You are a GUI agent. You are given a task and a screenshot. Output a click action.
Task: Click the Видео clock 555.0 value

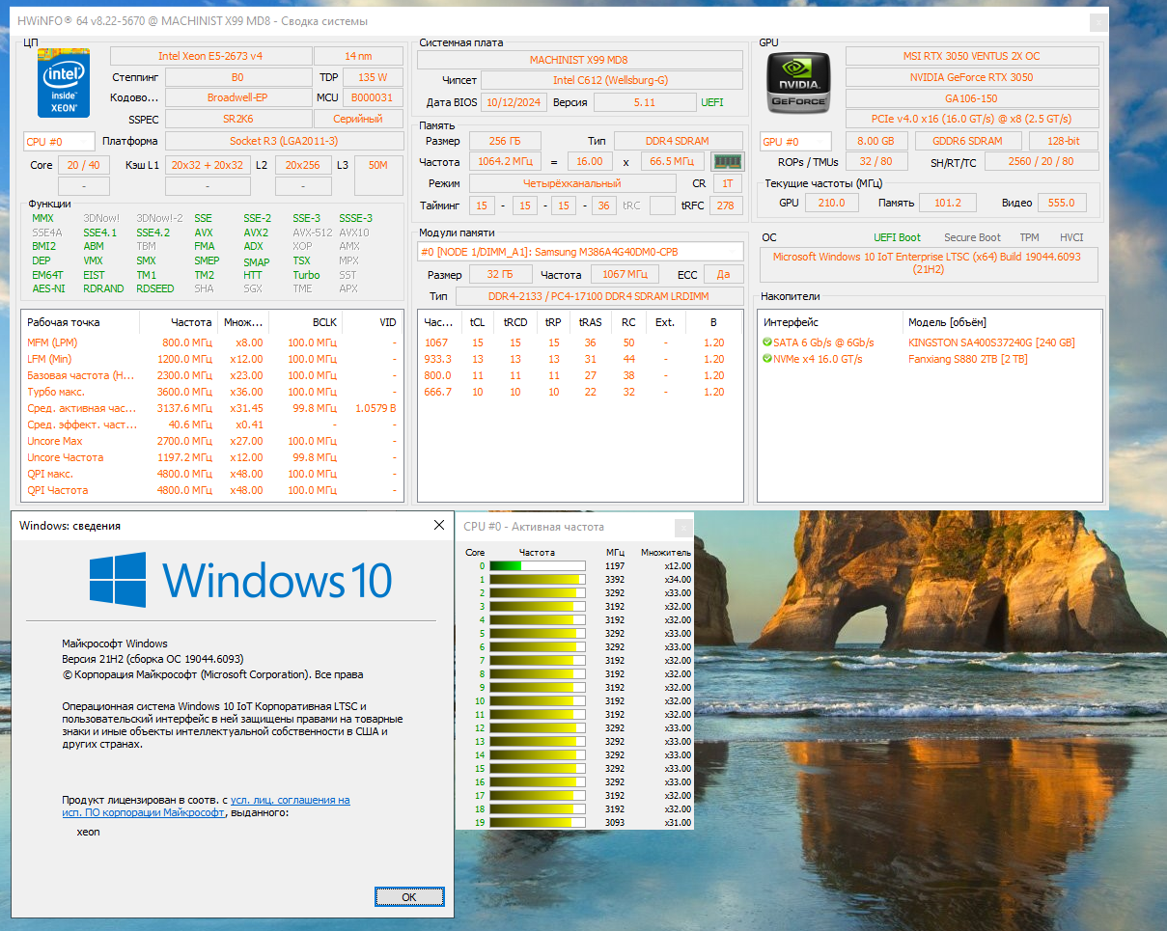coord(1061,203)
